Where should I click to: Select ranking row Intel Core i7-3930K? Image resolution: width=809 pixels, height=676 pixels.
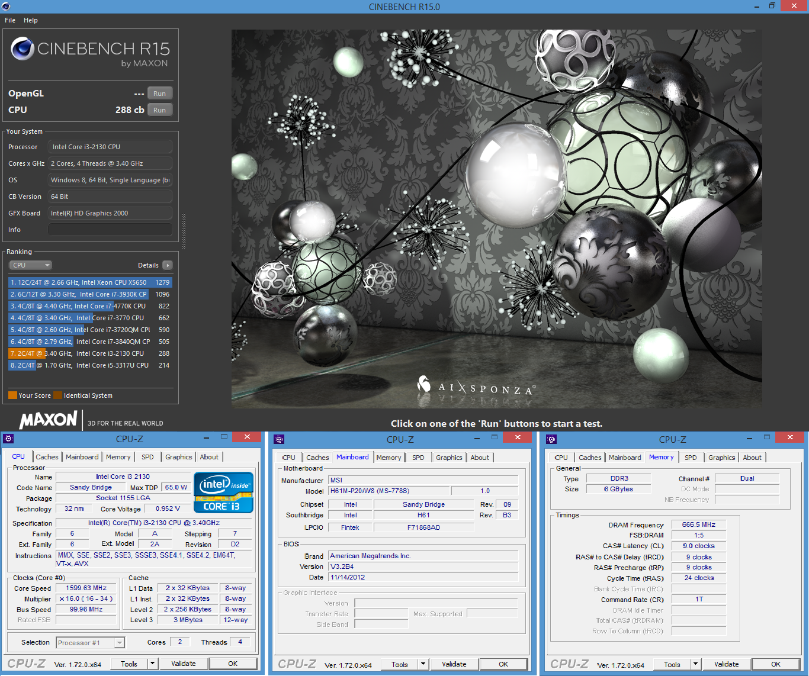pos(90,294)
